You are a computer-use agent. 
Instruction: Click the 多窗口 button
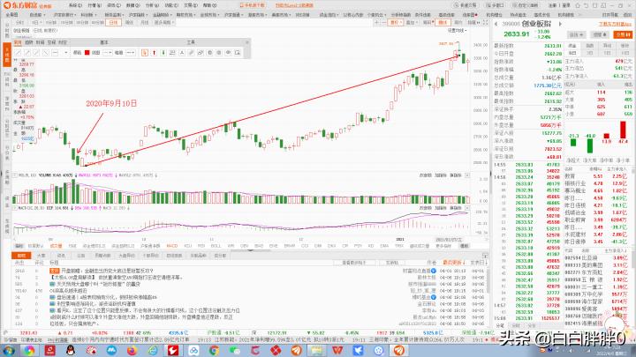tap(495, 5)
